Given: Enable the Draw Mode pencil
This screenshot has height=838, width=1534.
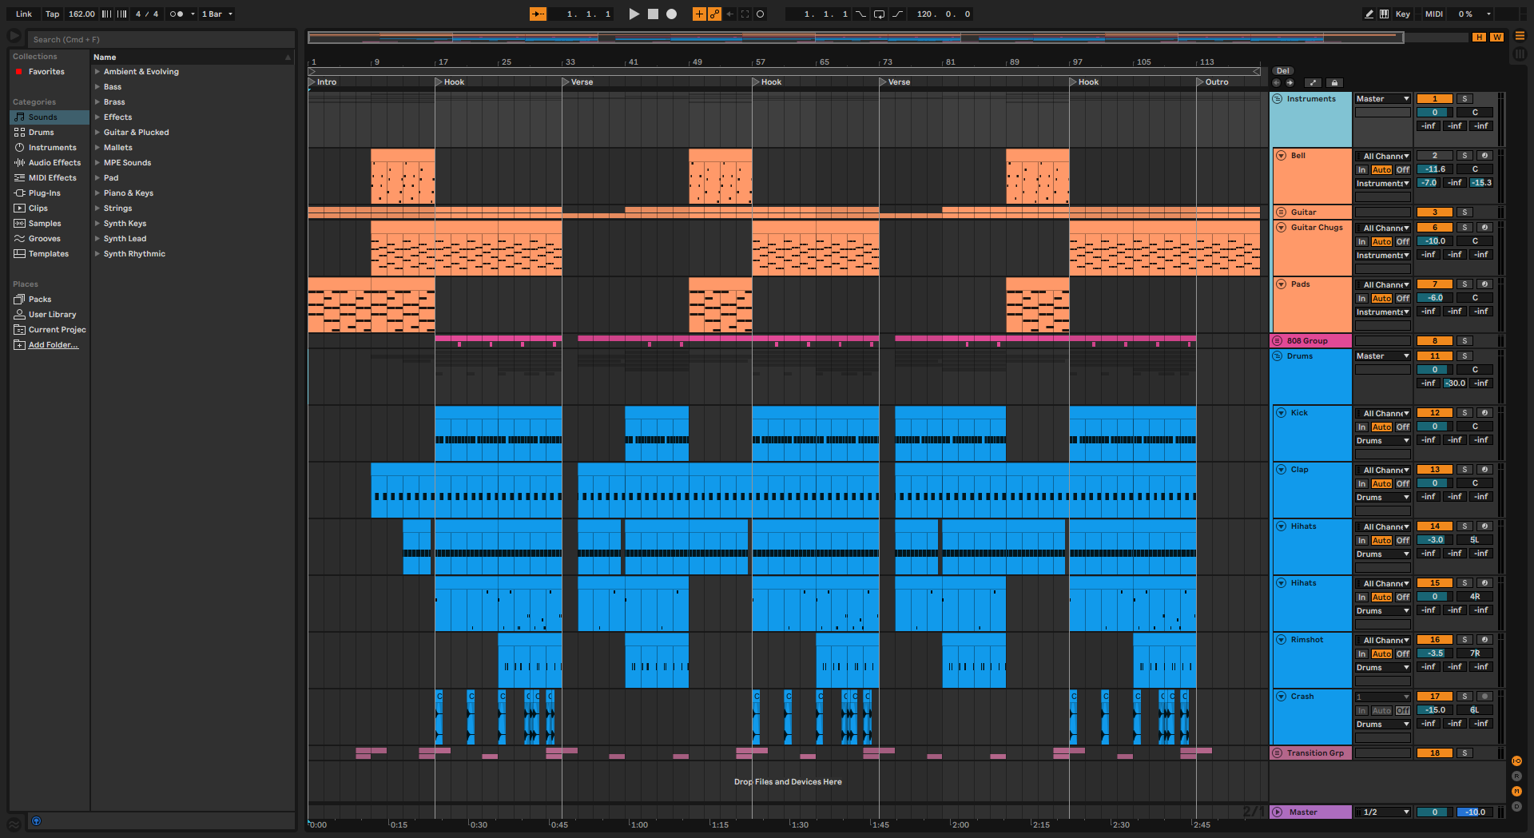Looking at the screenshot, I should tap(1369, 14).
